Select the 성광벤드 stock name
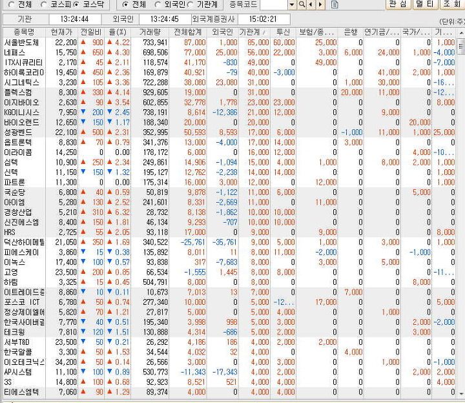This screenshot has width=465, height=403. [18, 132]
